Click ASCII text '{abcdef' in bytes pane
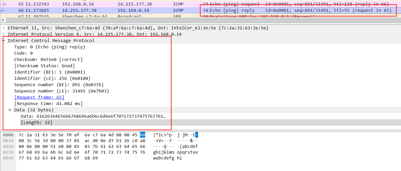This screenshot has height=171, width=401. click(189, 147)
